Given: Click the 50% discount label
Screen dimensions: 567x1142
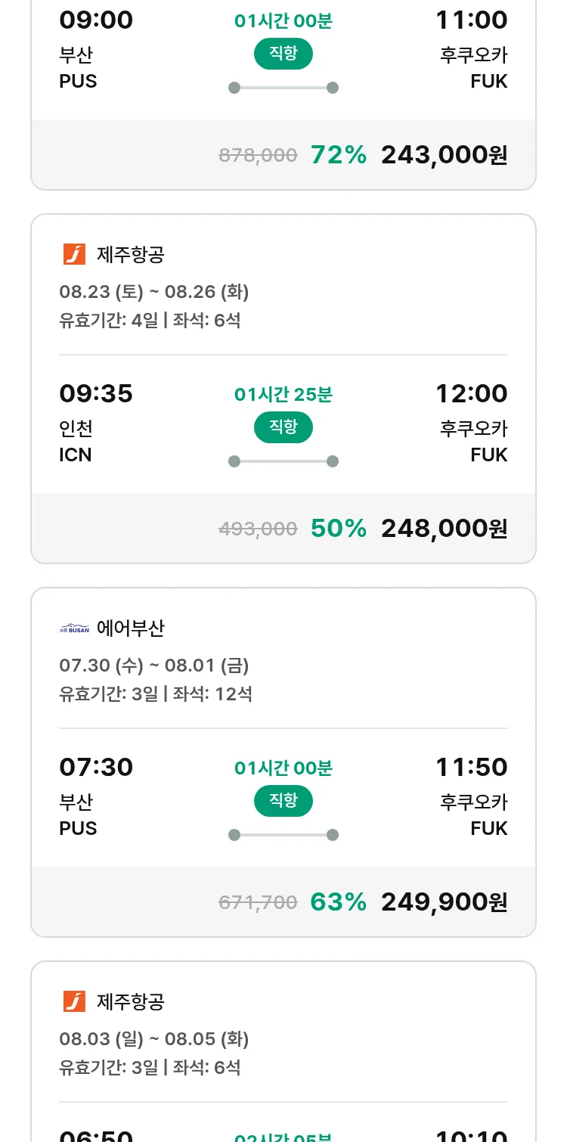Looking at the screenshot, I should click(x=338, y=529).
